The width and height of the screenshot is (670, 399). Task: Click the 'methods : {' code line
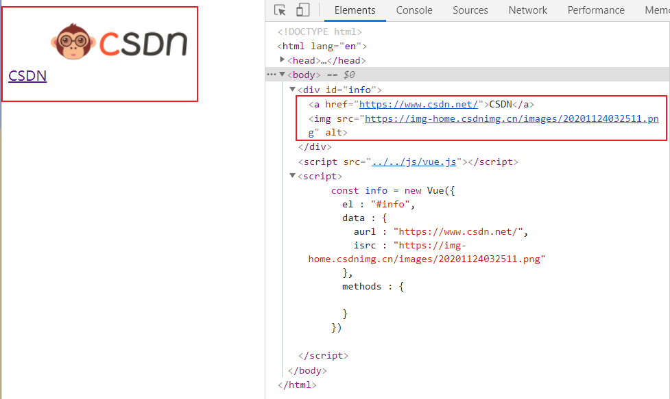pos(372,287)
